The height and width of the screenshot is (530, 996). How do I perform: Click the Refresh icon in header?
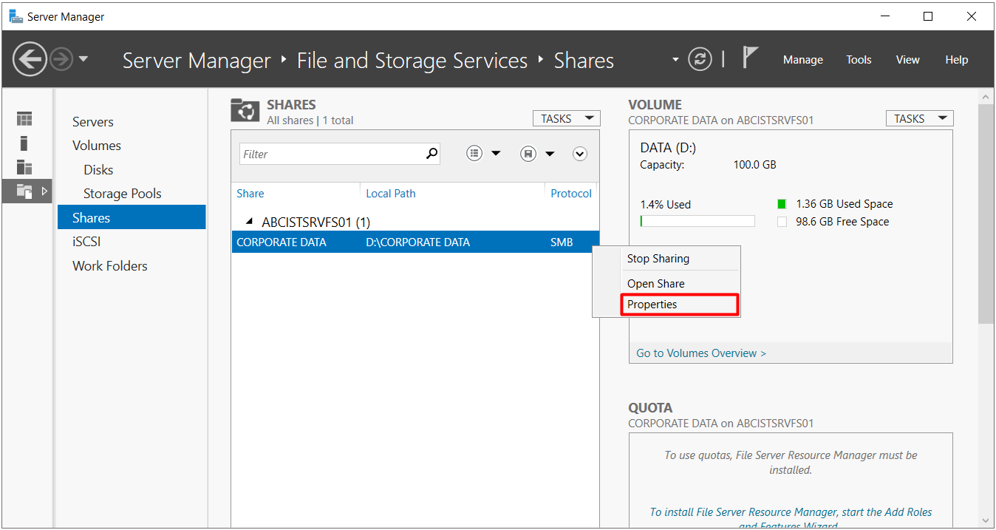point(700,59)
